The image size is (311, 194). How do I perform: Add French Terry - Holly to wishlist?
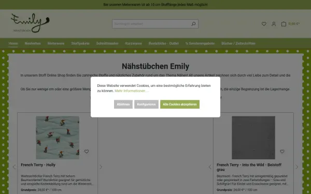click(87, 152)
